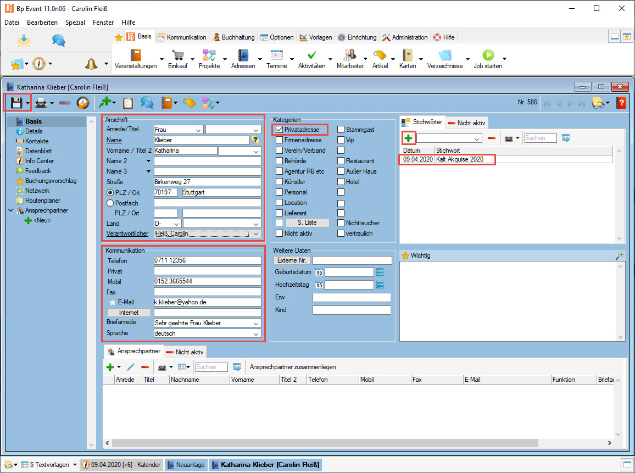Select the Postfach radio button
635x473 pixels.
pyautogui.click(x=110, y=203)
